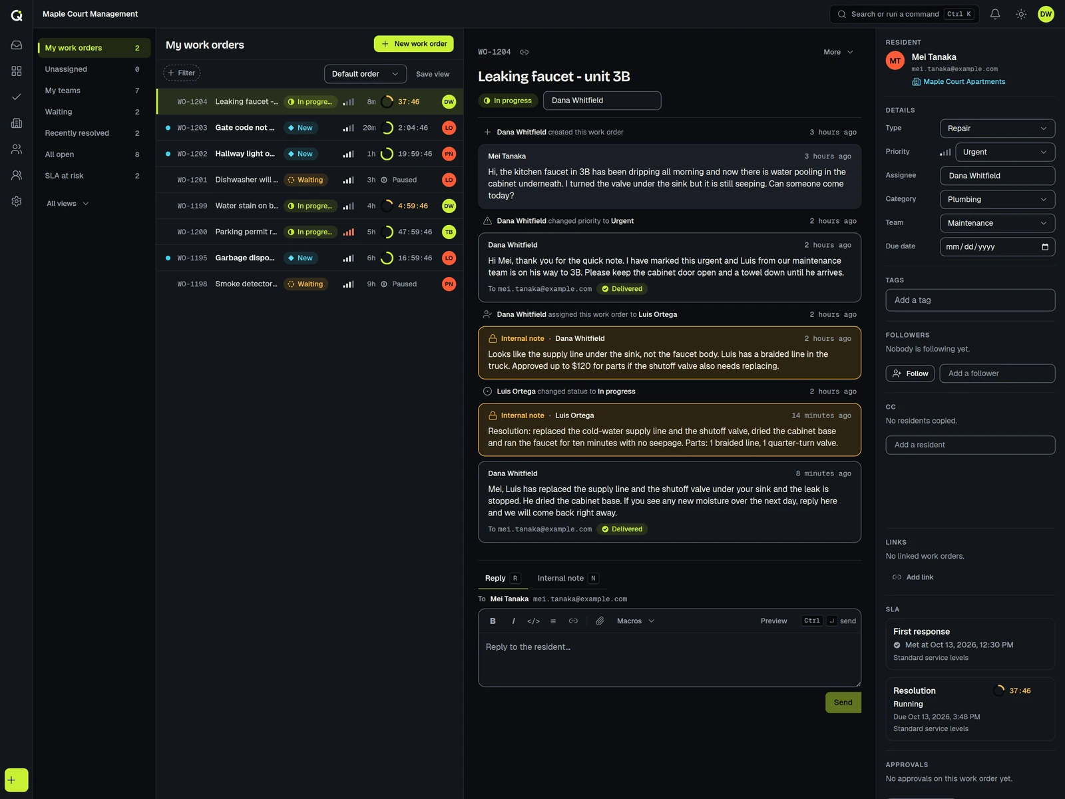Expand the Macros dropdown
1065x799 pixels.
click(x=636, y=621)
